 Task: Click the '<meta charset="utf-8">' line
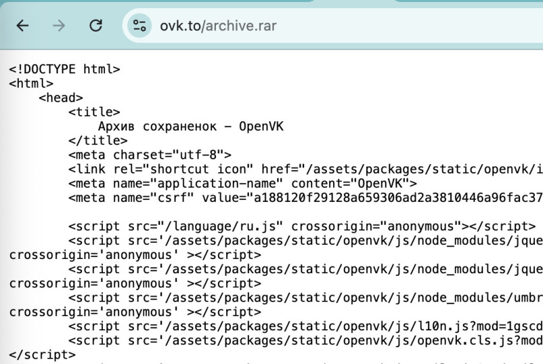[x=150, y=155]
